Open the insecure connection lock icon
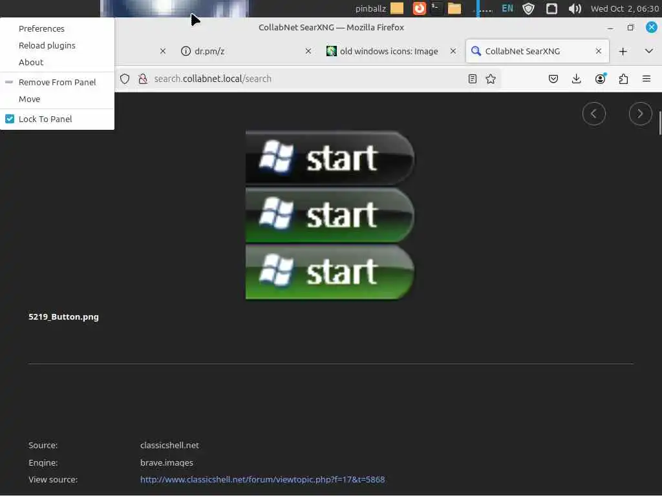 143,79
